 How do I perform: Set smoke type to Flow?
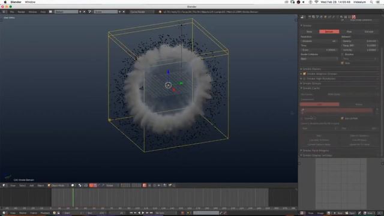[349, 32]
